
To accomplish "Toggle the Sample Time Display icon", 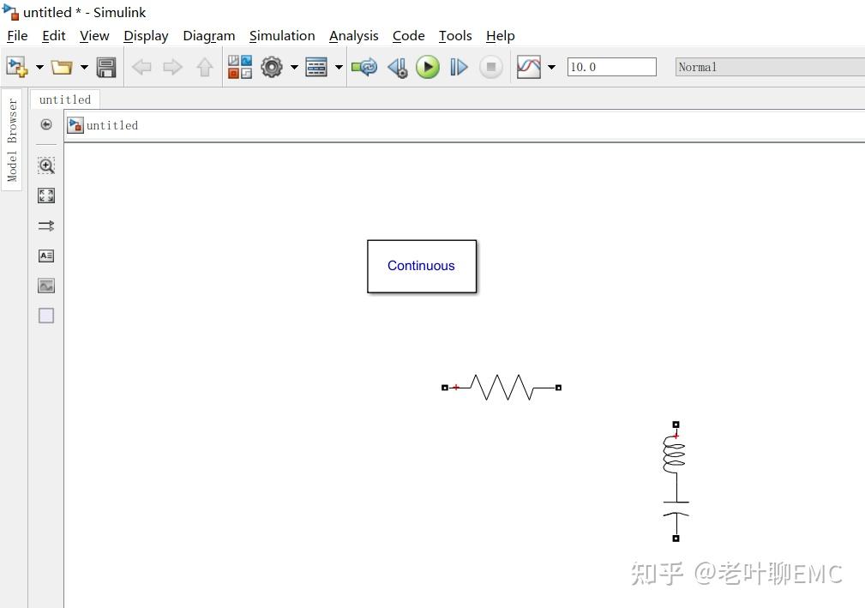I will coord(46,226).
